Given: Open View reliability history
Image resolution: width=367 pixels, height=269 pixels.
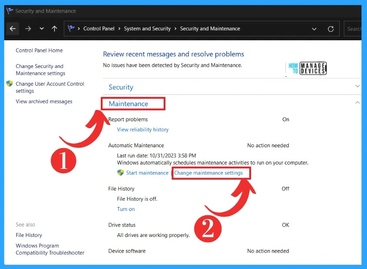Looking at the screenshot, I should click(143, 130).
